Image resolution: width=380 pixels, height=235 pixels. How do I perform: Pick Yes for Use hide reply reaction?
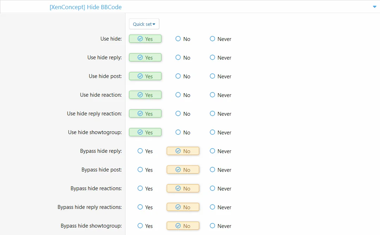pyautogui.click(x=145, y=114)
